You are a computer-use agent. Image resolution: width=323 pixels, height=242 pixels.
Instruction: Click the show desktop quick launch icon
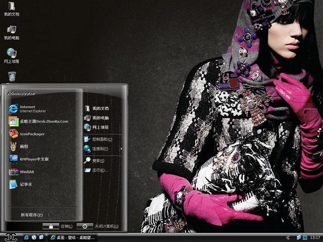(41, 237)
